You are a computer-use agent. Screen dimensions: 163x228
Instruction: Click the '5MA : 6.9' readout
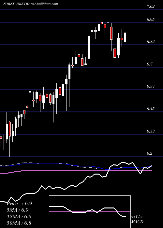click(18, 210)
